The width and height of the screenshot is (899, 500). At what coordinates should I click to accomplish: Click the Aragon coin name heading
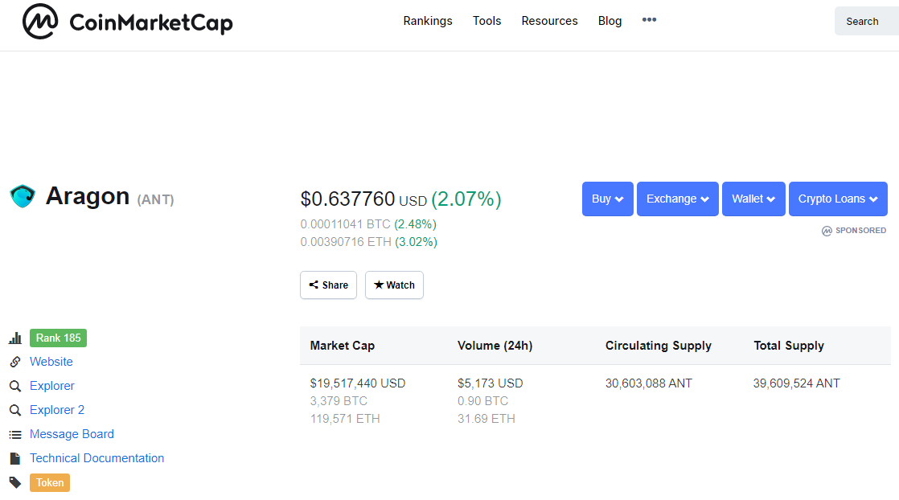pos(87,196)
